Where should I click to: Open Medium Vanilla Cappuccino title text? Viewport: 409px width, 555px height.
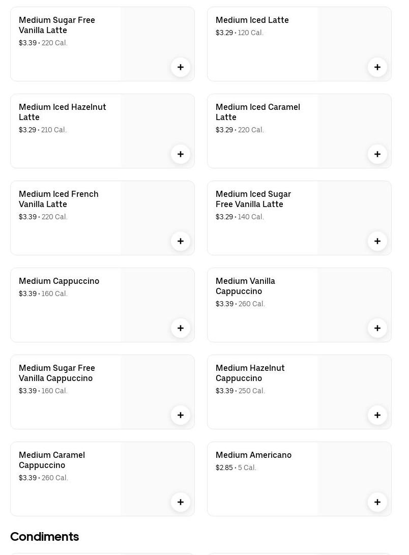pos(245,286)
